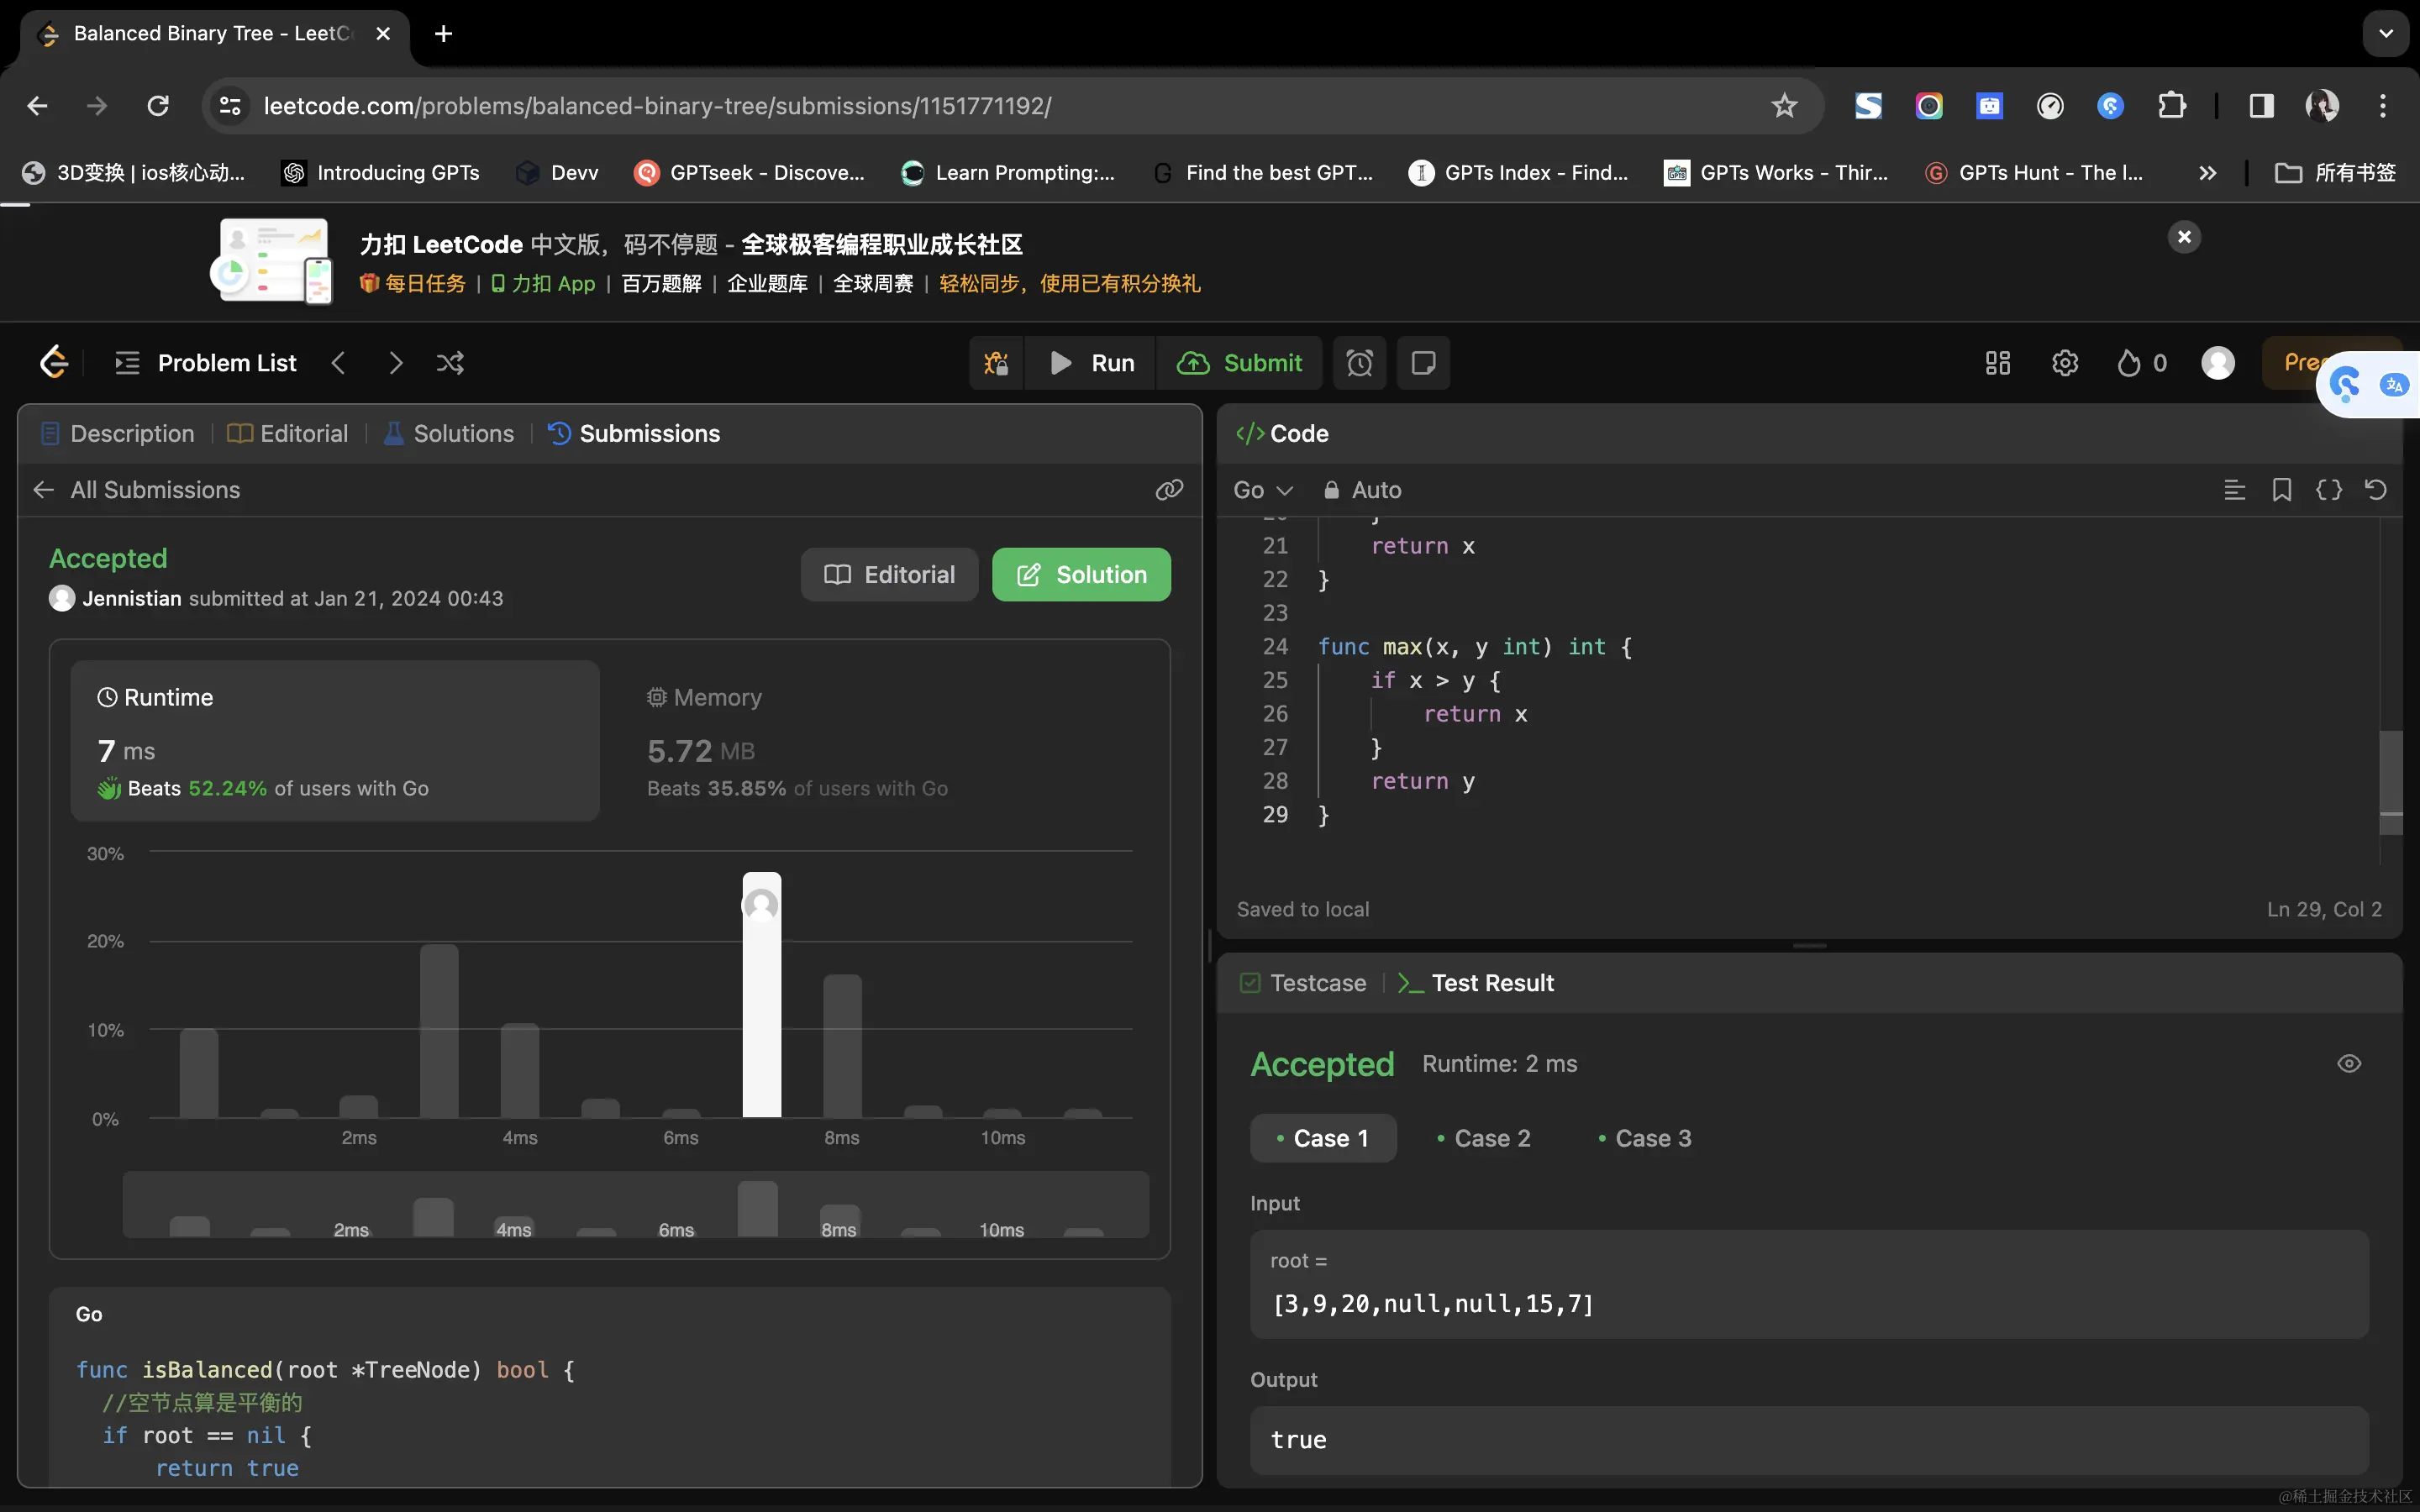The height and width of the screenshot is (1512, 2420).
Task: Click the debugger icon beside Run
Action: coord(996,363)
